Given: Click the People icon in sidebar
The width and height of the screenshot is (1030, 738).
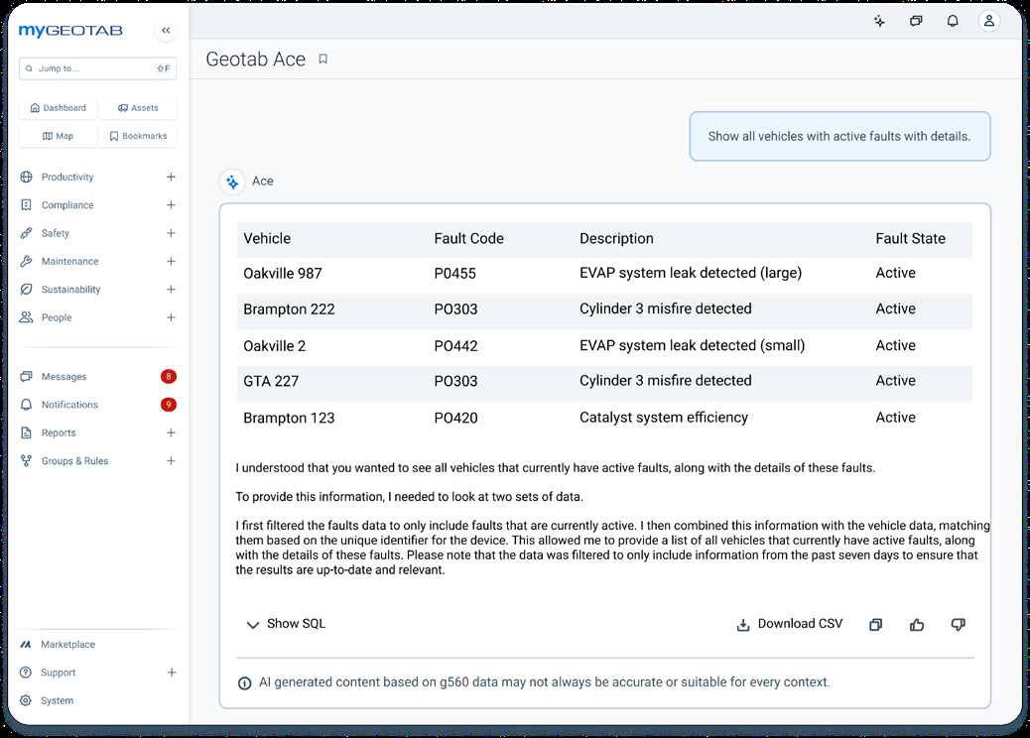Looking at the screenshot, I should 26,317.
